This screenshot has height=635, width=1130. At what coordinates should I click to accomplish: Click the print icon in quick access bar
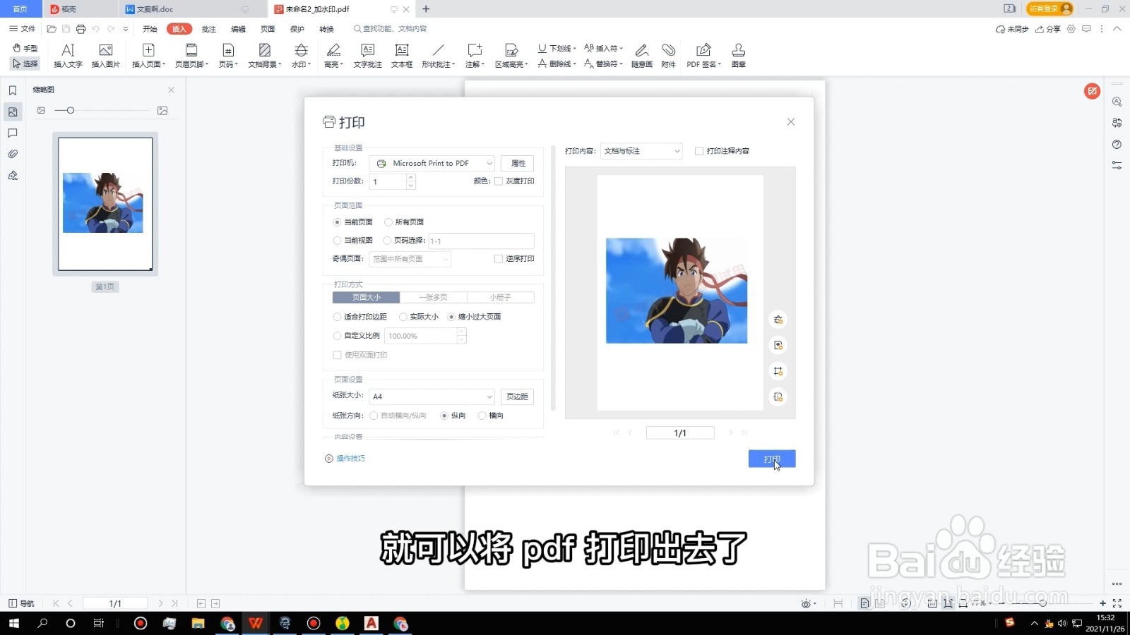pyautogui.click(x=81, y=29)
